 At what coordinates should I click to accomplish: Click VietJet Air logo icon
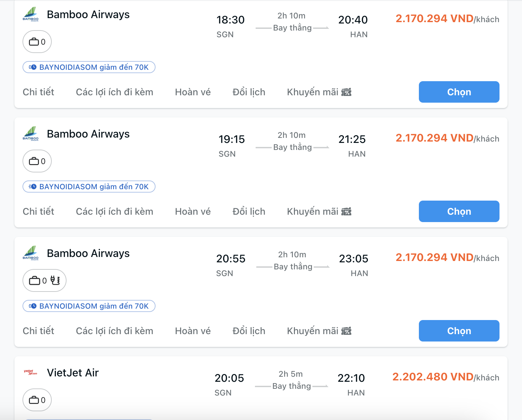click(31, 372)
